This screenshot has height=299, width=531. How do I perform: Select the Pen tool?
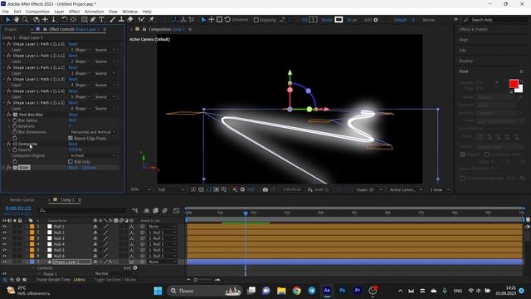[x=93, y=20]
